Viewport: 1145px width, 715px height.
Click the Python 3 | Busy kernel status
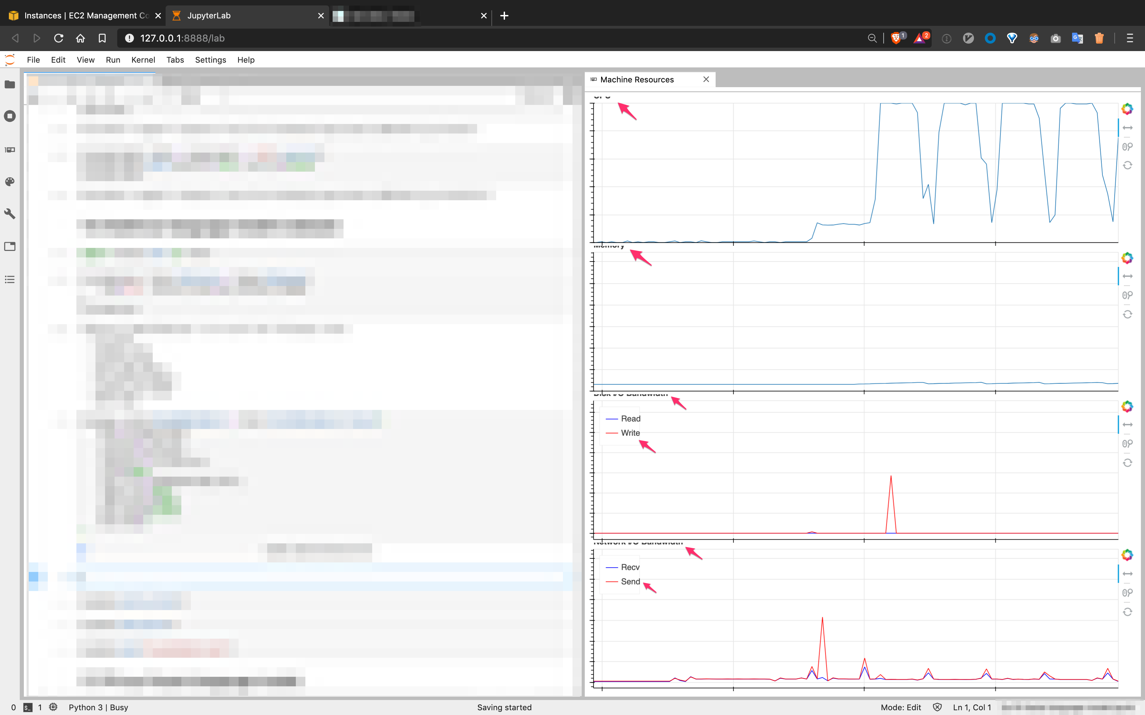tap(98, 708)
